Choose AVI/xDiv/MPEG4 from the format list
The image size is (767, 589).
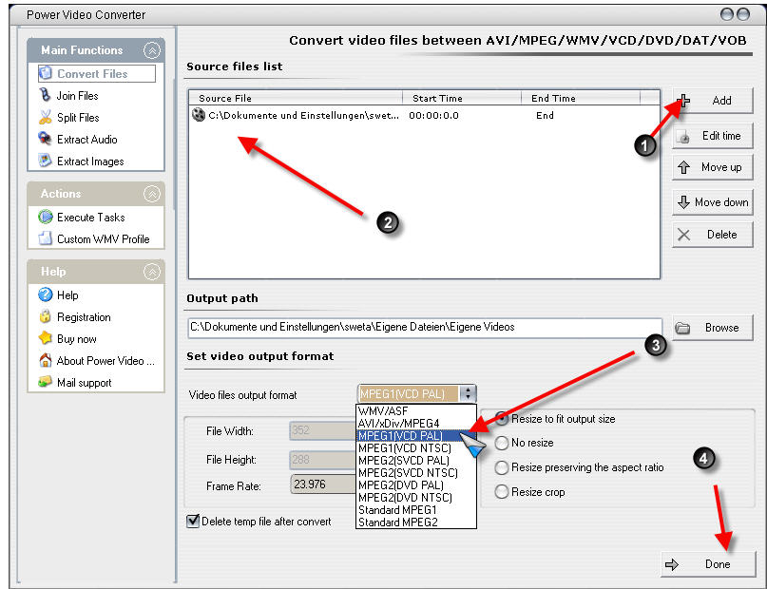415,423
